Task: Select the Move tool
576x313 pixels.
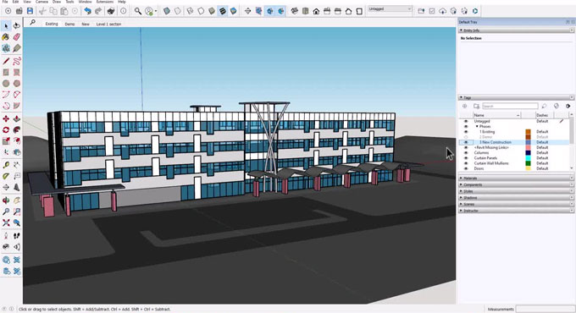Action: pos(6,118)
